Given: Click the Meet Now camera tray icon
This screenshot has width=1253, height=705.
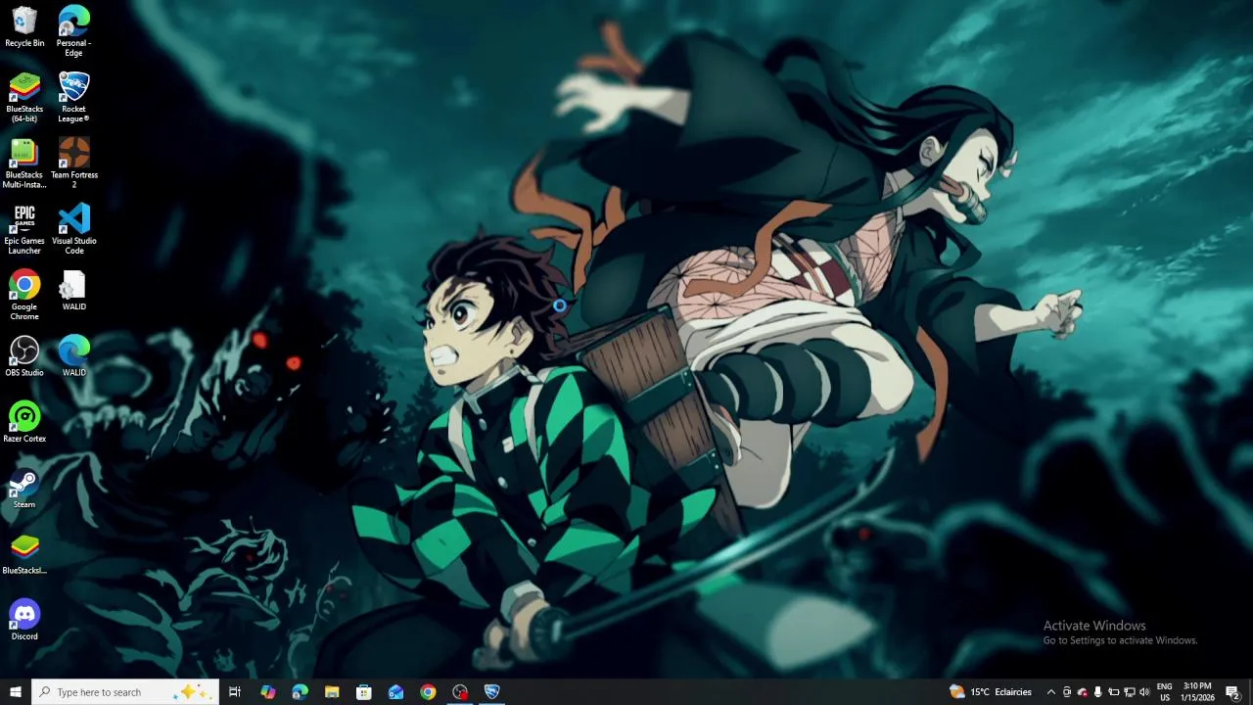Looking at the screenshot, I should point(1067,692).
